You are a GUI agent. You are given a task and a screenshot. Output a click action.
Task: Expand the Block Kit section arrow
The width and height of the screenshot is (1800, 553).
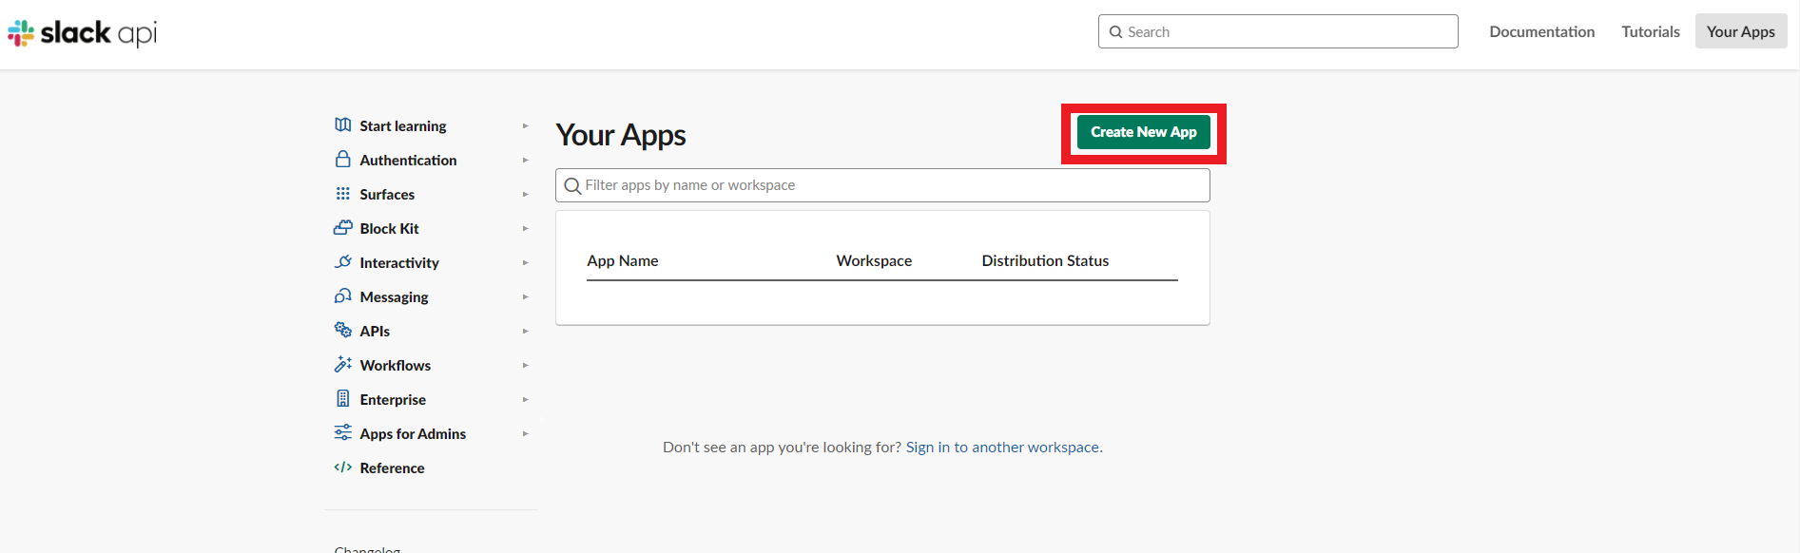(x=525, y=228)
